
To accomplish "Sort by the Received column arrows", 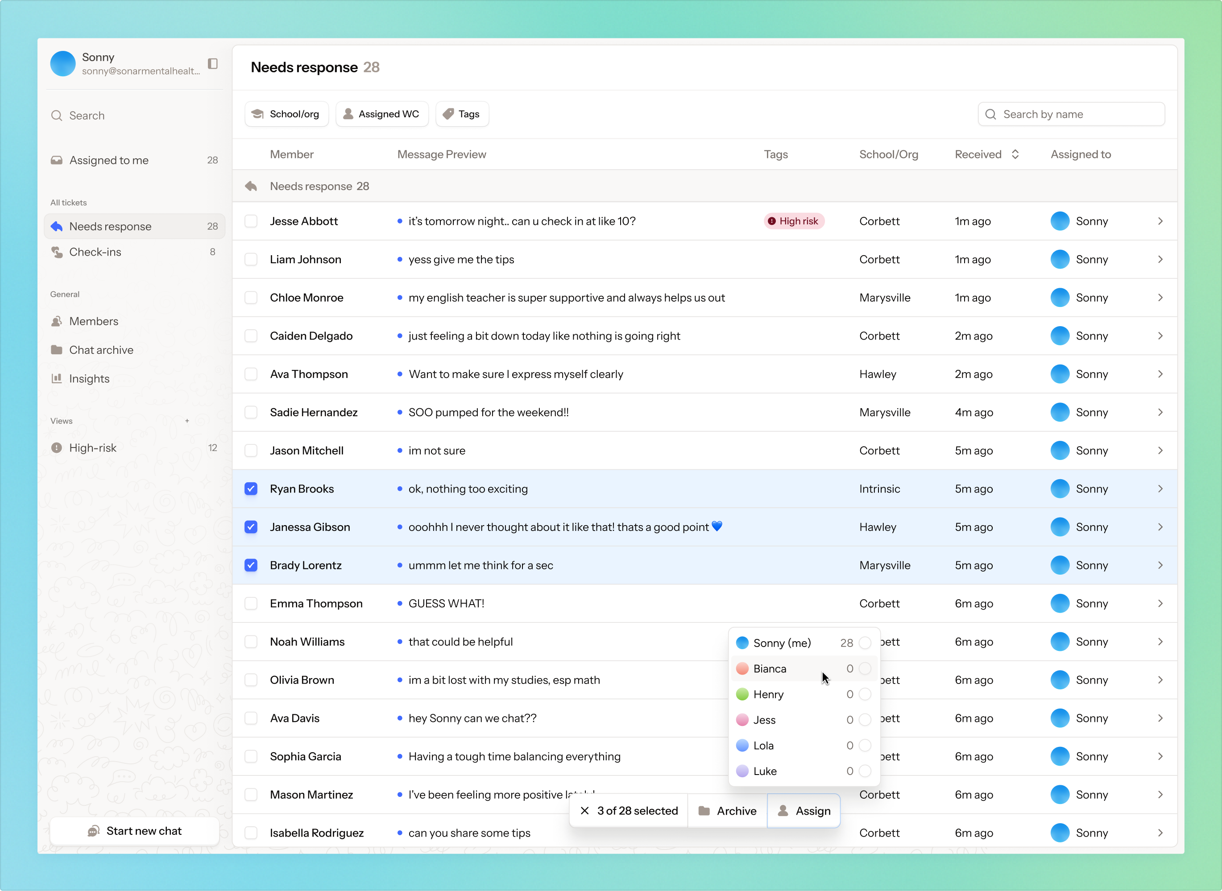I will click(1015, 154).
